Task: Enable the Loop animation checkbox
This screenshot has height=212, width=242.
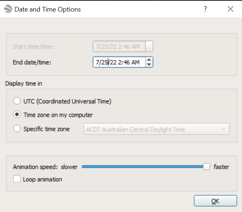Action: pos(17,179)
